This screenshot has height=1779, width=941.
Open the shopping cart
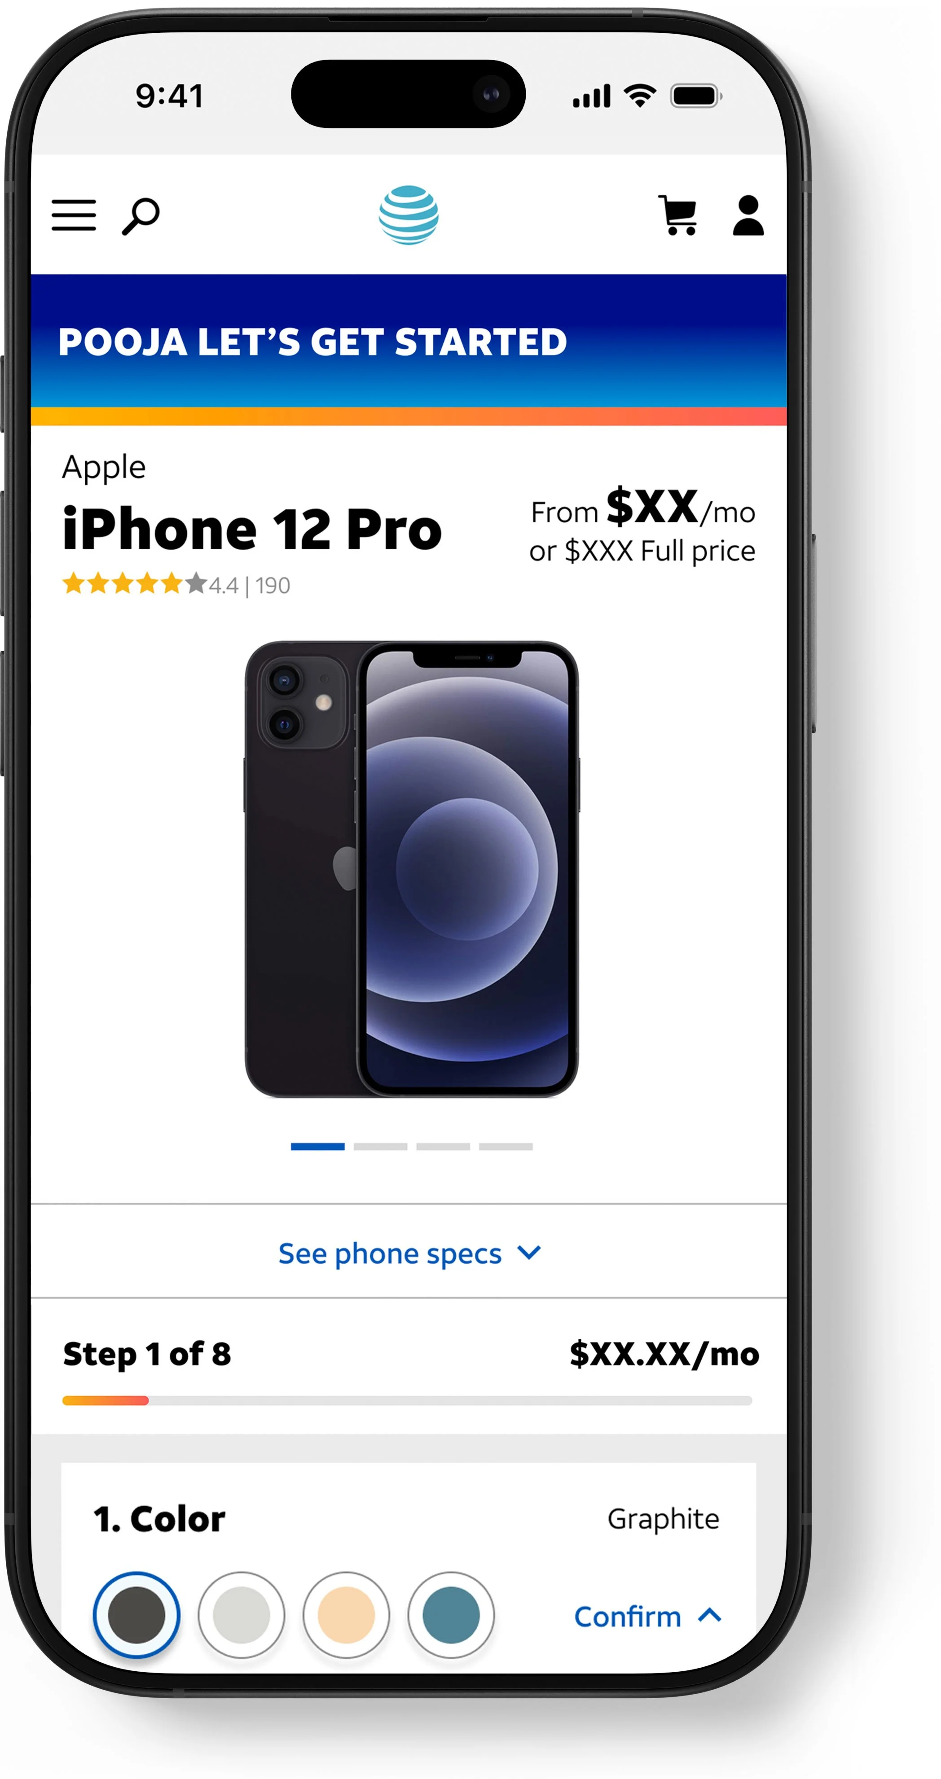pos(678,215)
